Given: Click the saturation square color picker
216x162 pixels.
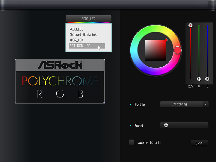Looking at the screenshot, I should [x=156, y=50].
